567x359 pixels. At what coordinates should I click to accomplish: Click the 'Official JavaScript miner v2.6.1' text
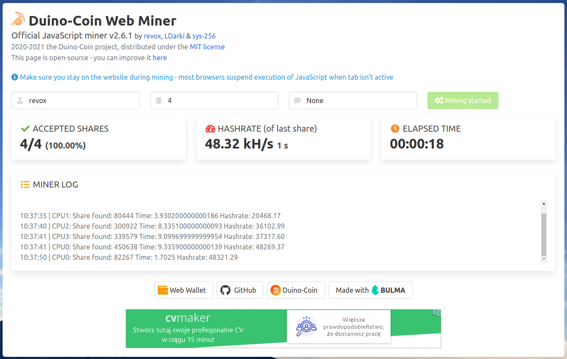click(x=72, y=36)
